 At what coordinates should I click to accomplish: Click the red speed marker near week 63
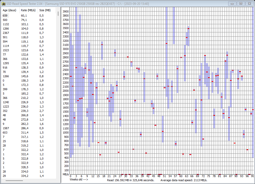(x=188, y=28)
